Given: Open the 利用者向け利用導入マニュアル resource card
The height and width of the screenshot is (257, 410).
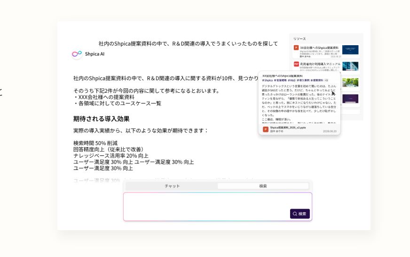Looking at the screenshot, I should click(326, 67).
